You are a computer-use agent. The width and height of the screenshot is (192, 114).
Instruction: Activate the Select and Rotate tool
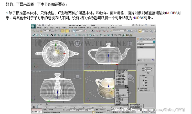70,31
